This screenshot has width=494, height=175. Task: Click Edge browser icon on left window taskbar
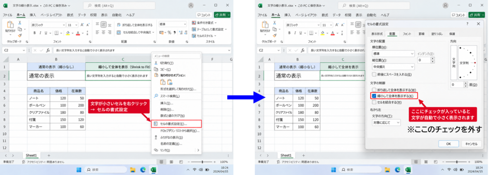143,170
